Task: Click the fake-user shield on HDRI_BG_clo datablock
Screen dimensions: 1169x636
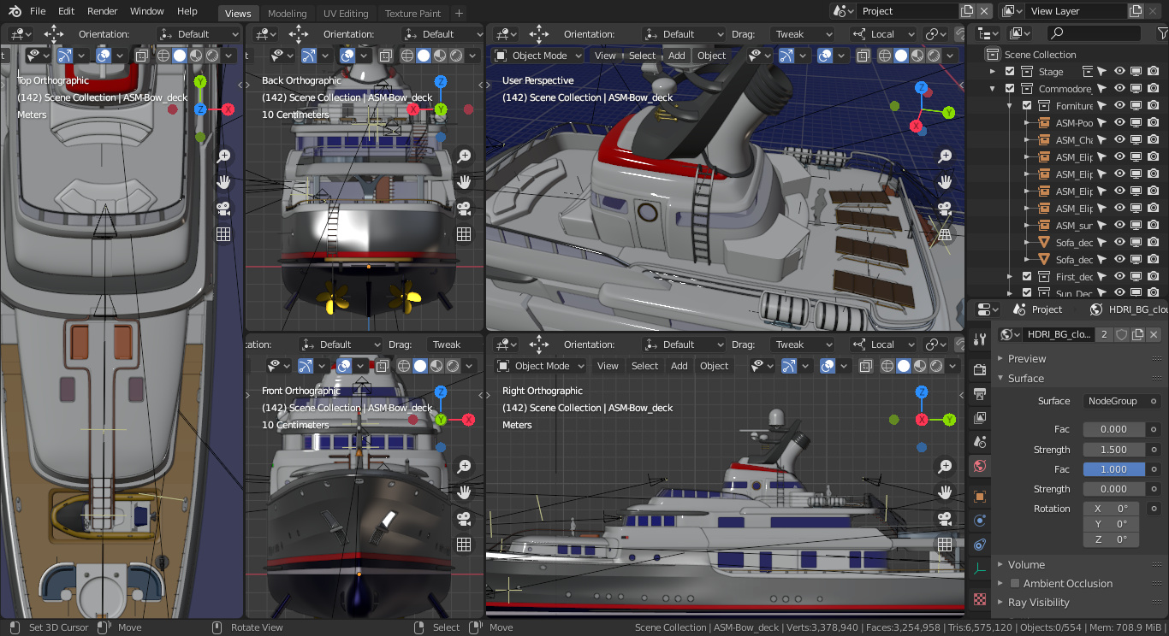Action: point(1122,334)
